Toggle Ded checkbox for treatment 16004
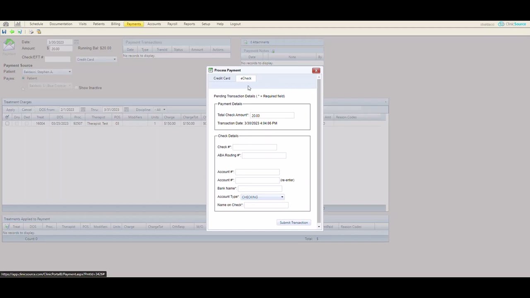Viewport: 530px width, 298px height. (26, 123)
